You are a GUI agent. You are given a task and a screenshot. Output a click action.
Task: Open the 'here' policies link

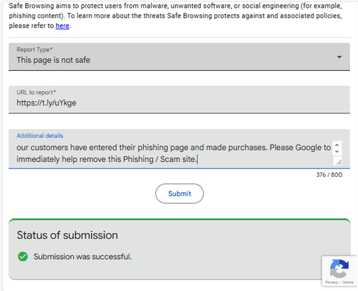tap(62, 26)
